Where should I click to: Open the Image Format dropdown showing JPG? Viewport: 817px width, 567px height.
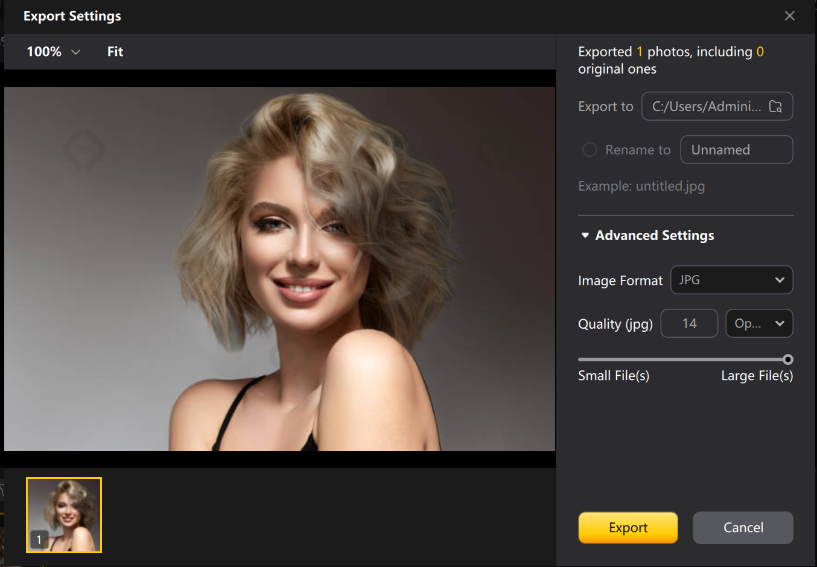[x=732, y=280]
